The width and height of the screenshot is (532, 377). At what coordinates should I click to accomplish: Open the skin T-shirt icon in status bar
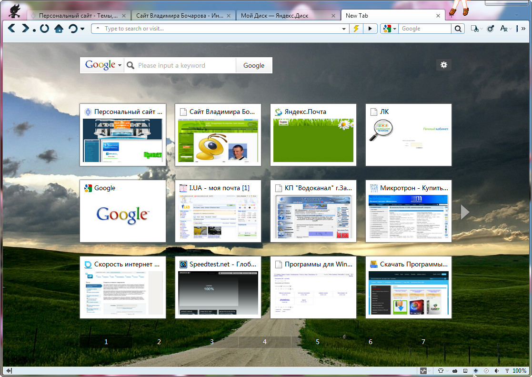(441, 371)
